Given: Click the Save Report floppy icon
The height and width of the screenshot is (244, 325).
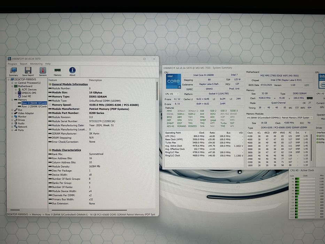Looking at the screenshot, I should (28, 70).
